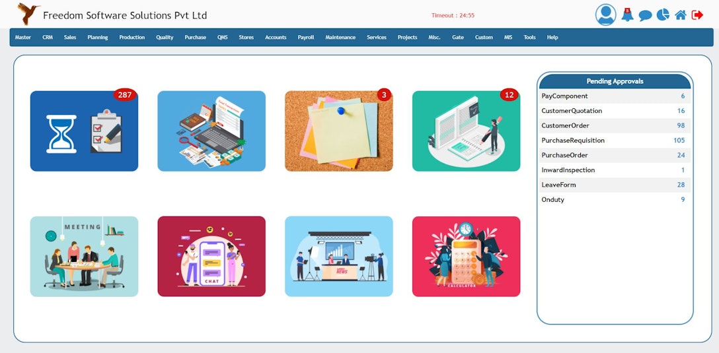Image resolution: width=719 pixels, height=353 pixels.
Task: Open the Calculator illustration tile
Action: click(x=466, y=257)
